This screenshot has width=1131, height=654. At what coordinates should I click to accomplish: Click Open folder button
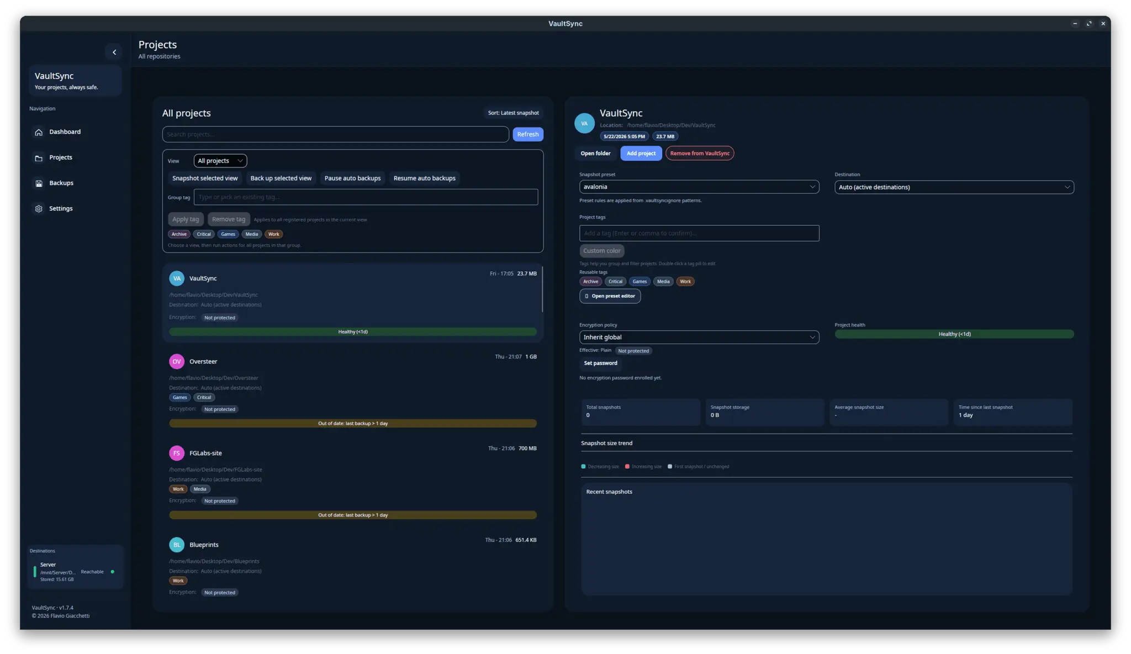[x=595, y=153]
